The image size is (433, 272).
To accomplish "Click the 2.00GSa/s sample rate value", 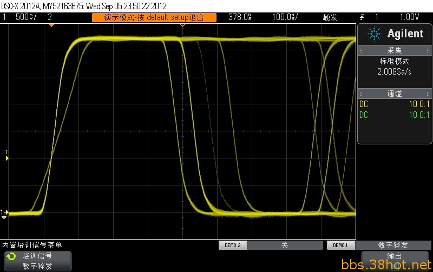I will click(395, 72).
